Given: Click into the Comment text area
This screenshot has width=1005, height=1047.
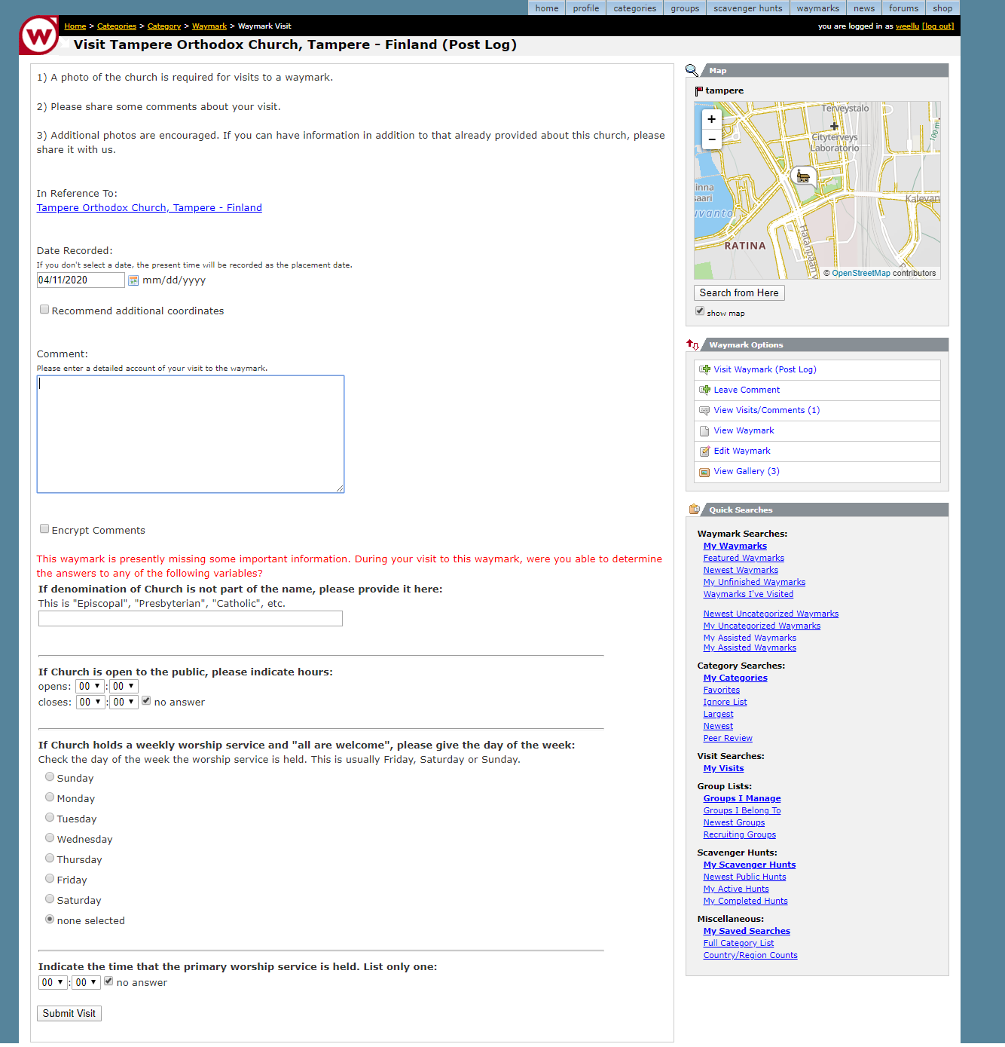Looking at the screenshot, I should coord(191,434).
